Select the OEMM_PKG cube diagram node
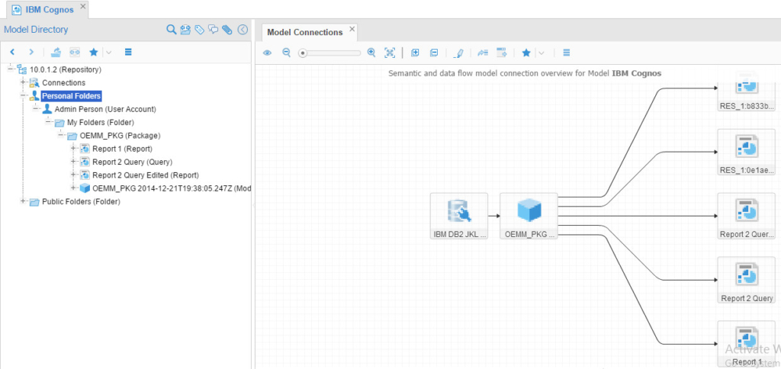This screenshot has height=369, width=781. 529,216
